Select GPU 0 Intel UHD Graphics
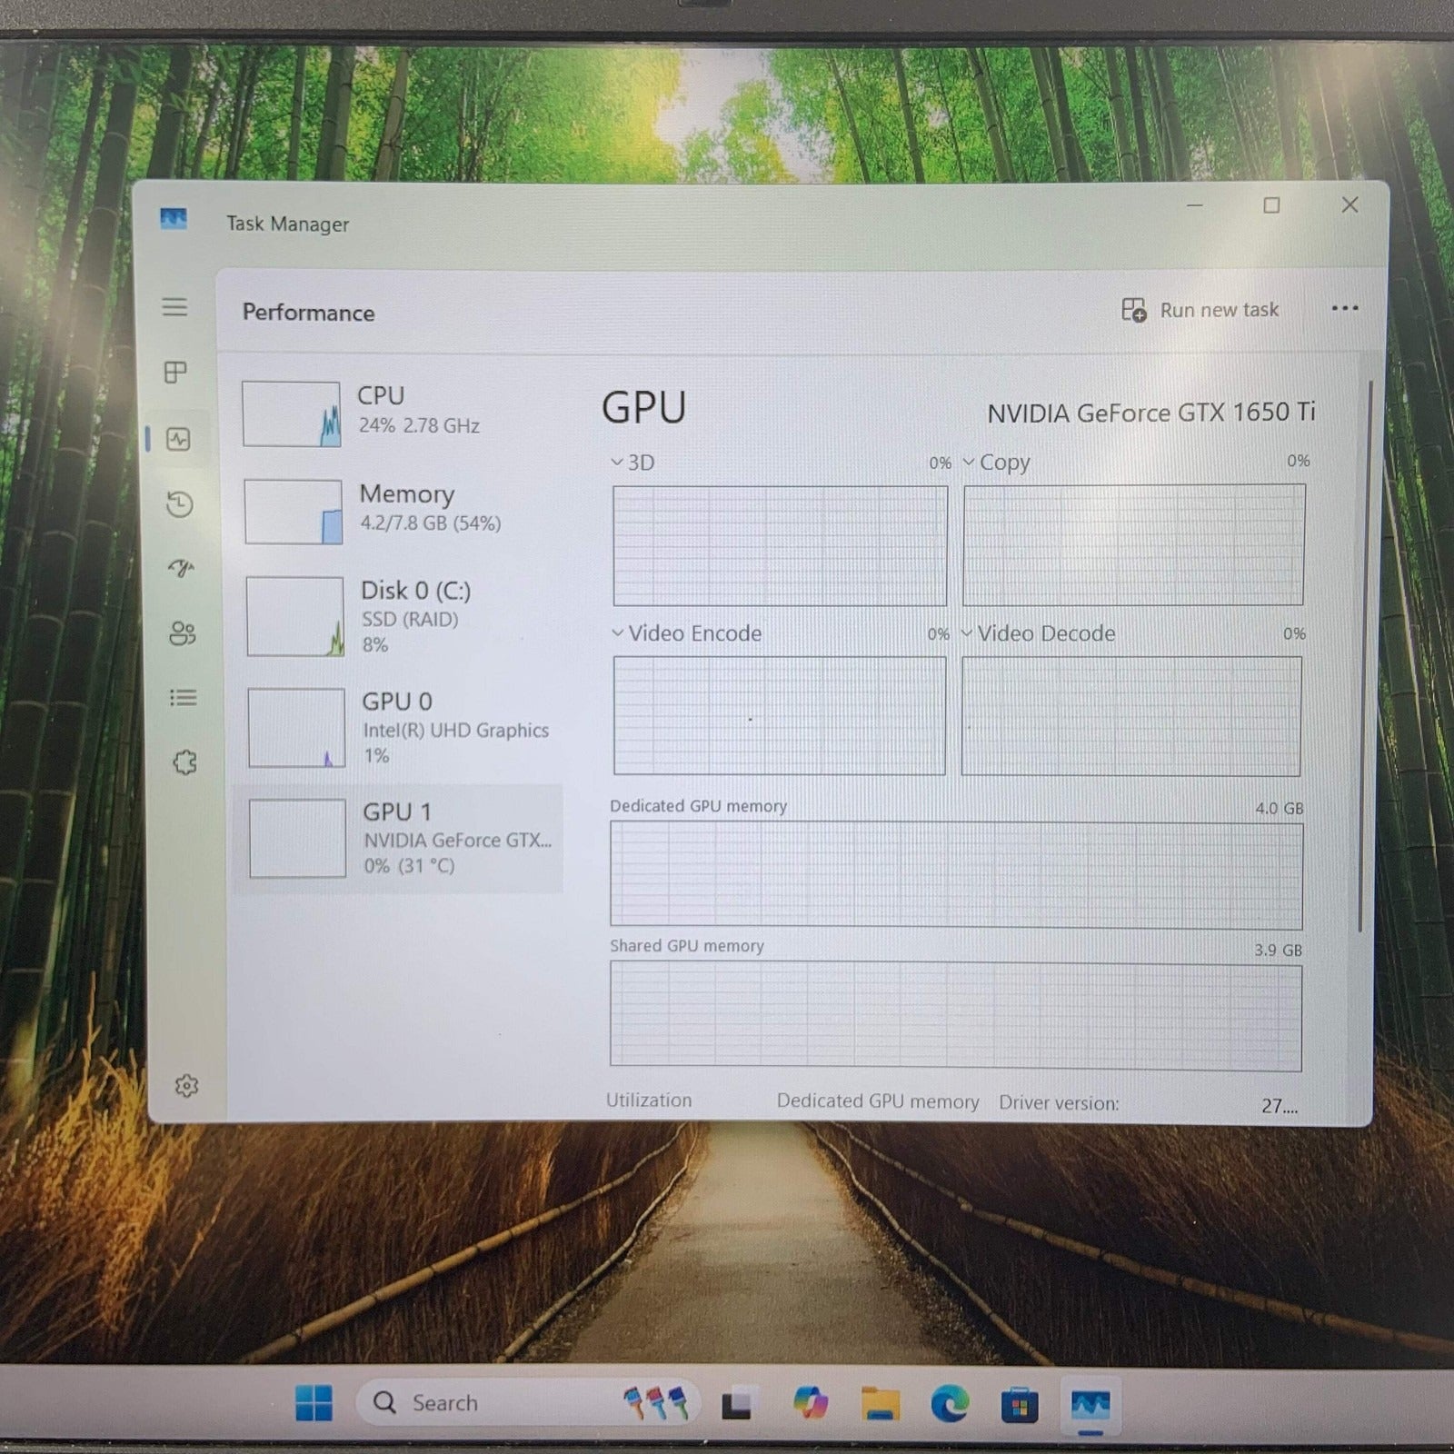1454x1454 pixels. click(400, 728)
